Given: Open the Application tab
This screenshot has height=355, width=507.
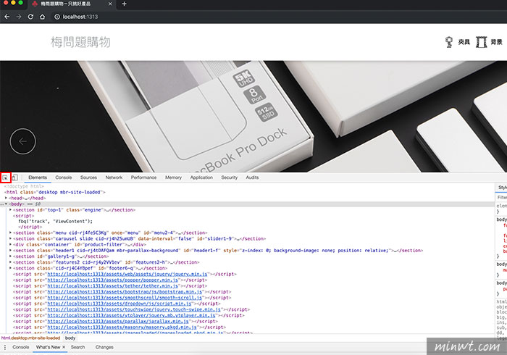Looking at the screenshot, I should 201,177.
